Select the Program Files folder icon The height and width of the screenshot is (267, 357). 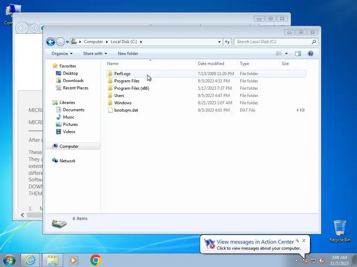[110, 81]
